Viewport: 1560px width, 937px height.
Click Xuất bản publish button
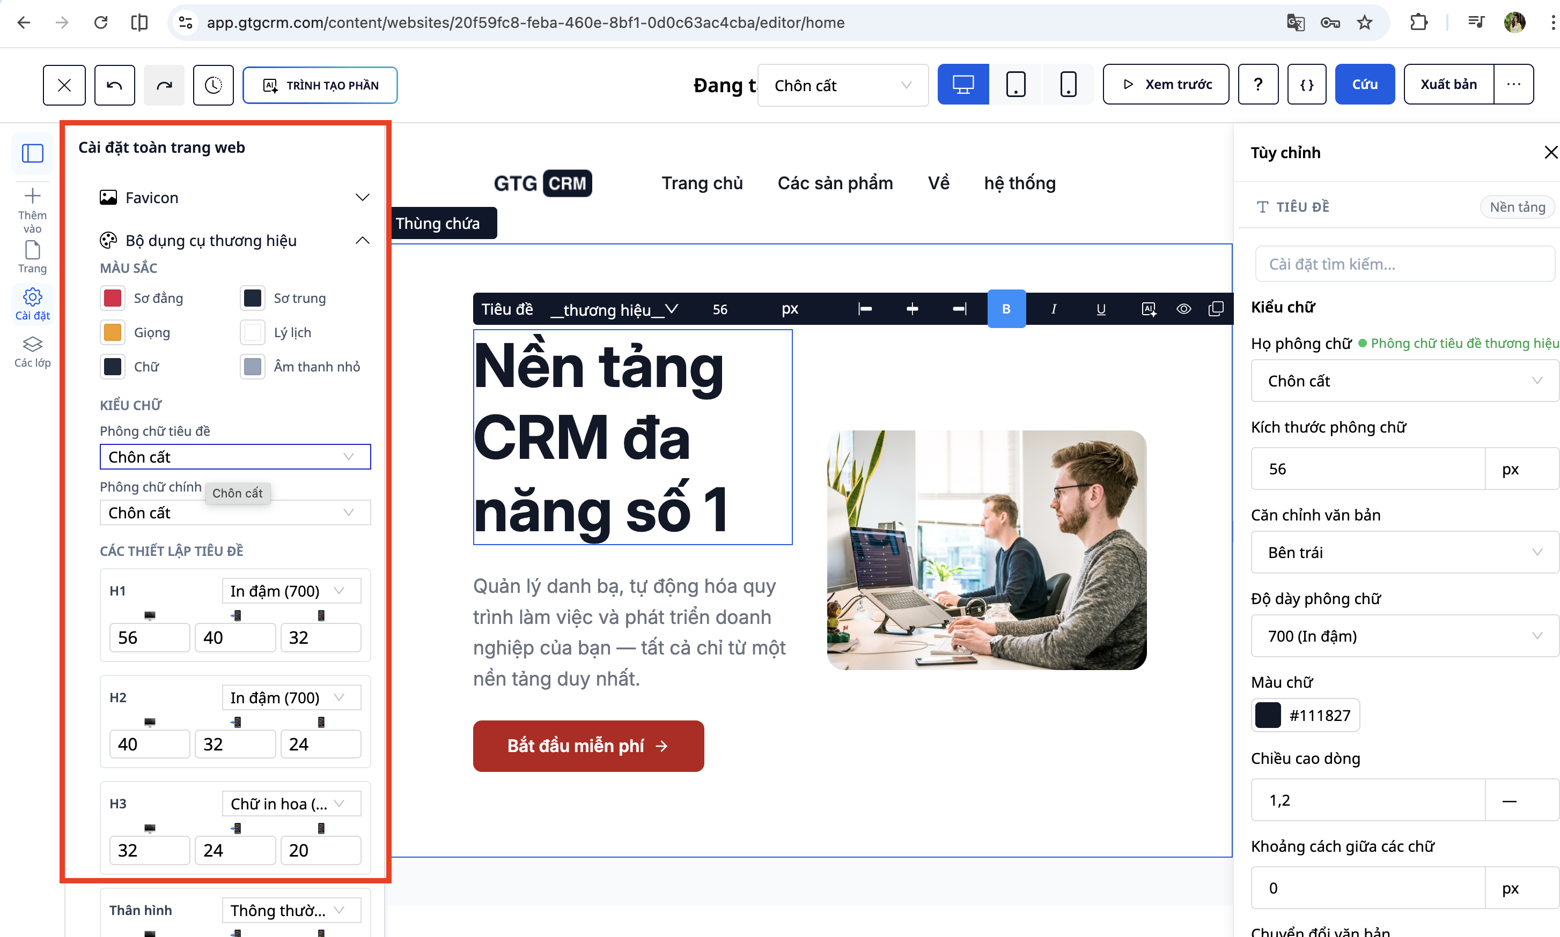(1448, 85)
